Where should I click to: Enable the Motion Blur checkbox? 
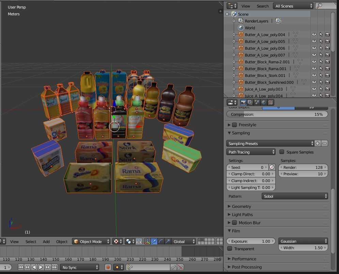coord(234,222)
